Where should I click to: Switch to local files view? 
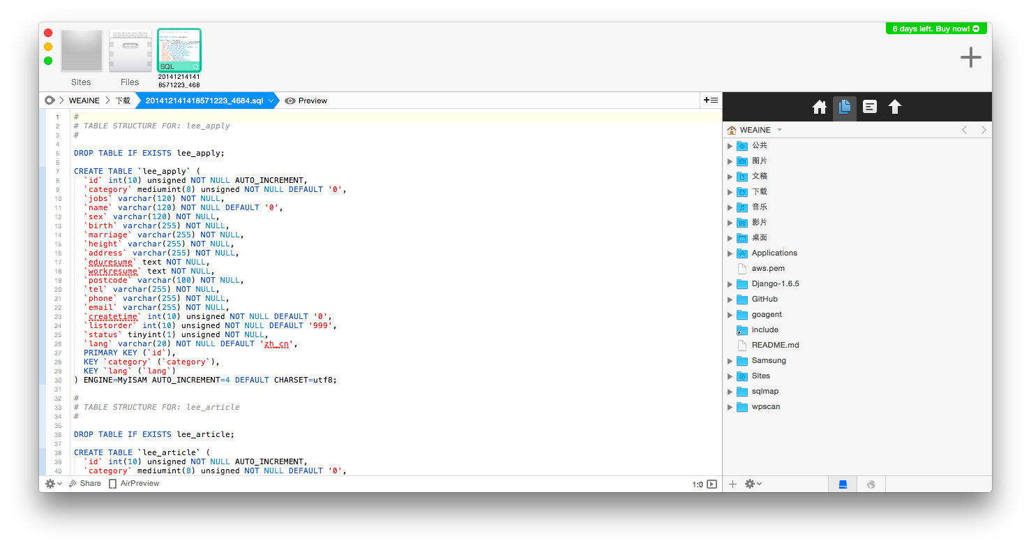843,484
